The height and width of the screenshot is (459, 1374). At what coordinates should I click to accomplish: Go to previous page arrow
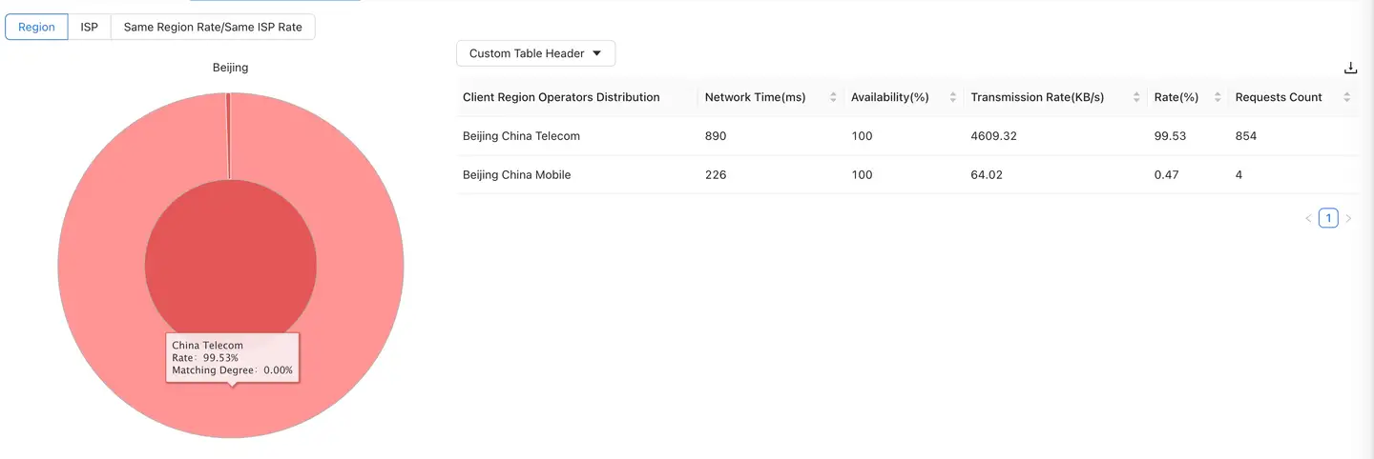[1308, 219]
